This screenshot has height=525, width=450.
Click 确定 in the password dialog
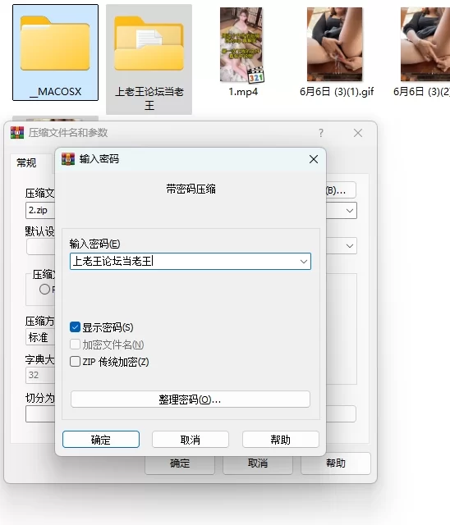tap(101, 440)
